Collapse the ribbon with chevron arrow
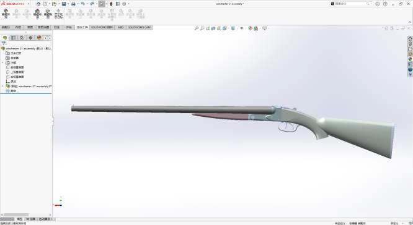The height and width of the screenshot is (225, 413). pos(409,22)
